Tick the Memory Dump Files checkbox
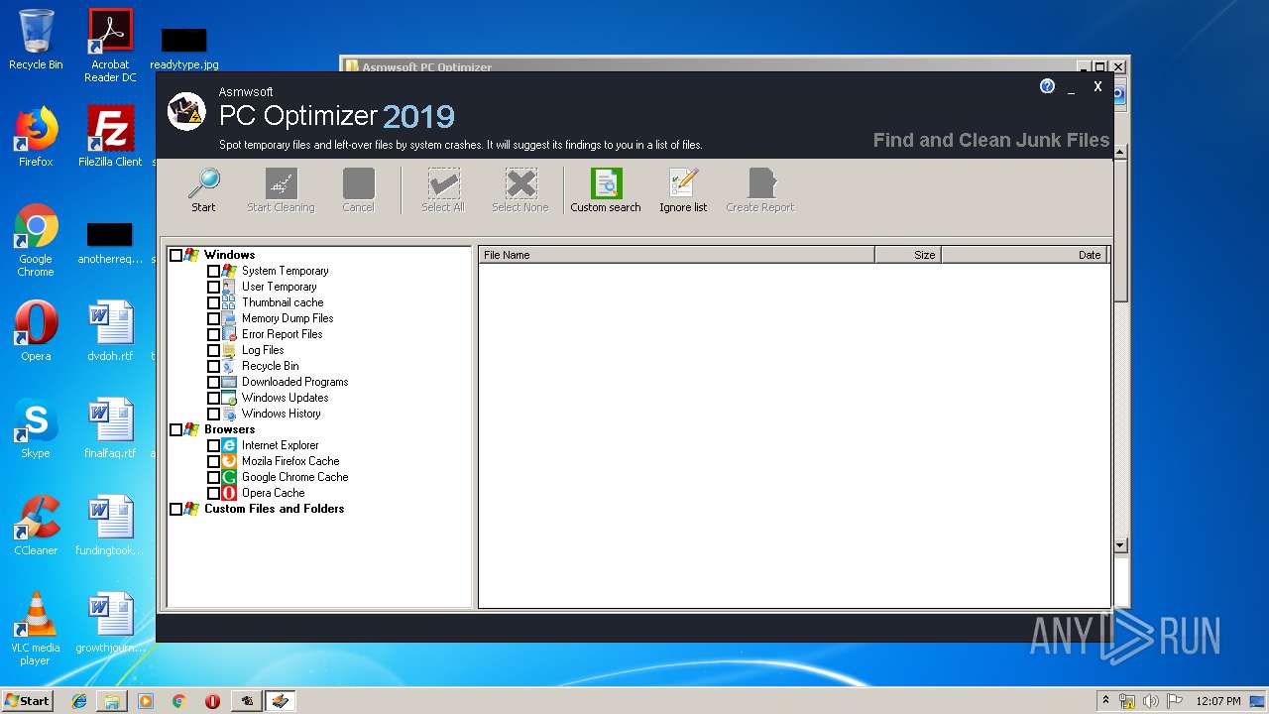1269x714 pixels. coord(213,318)
